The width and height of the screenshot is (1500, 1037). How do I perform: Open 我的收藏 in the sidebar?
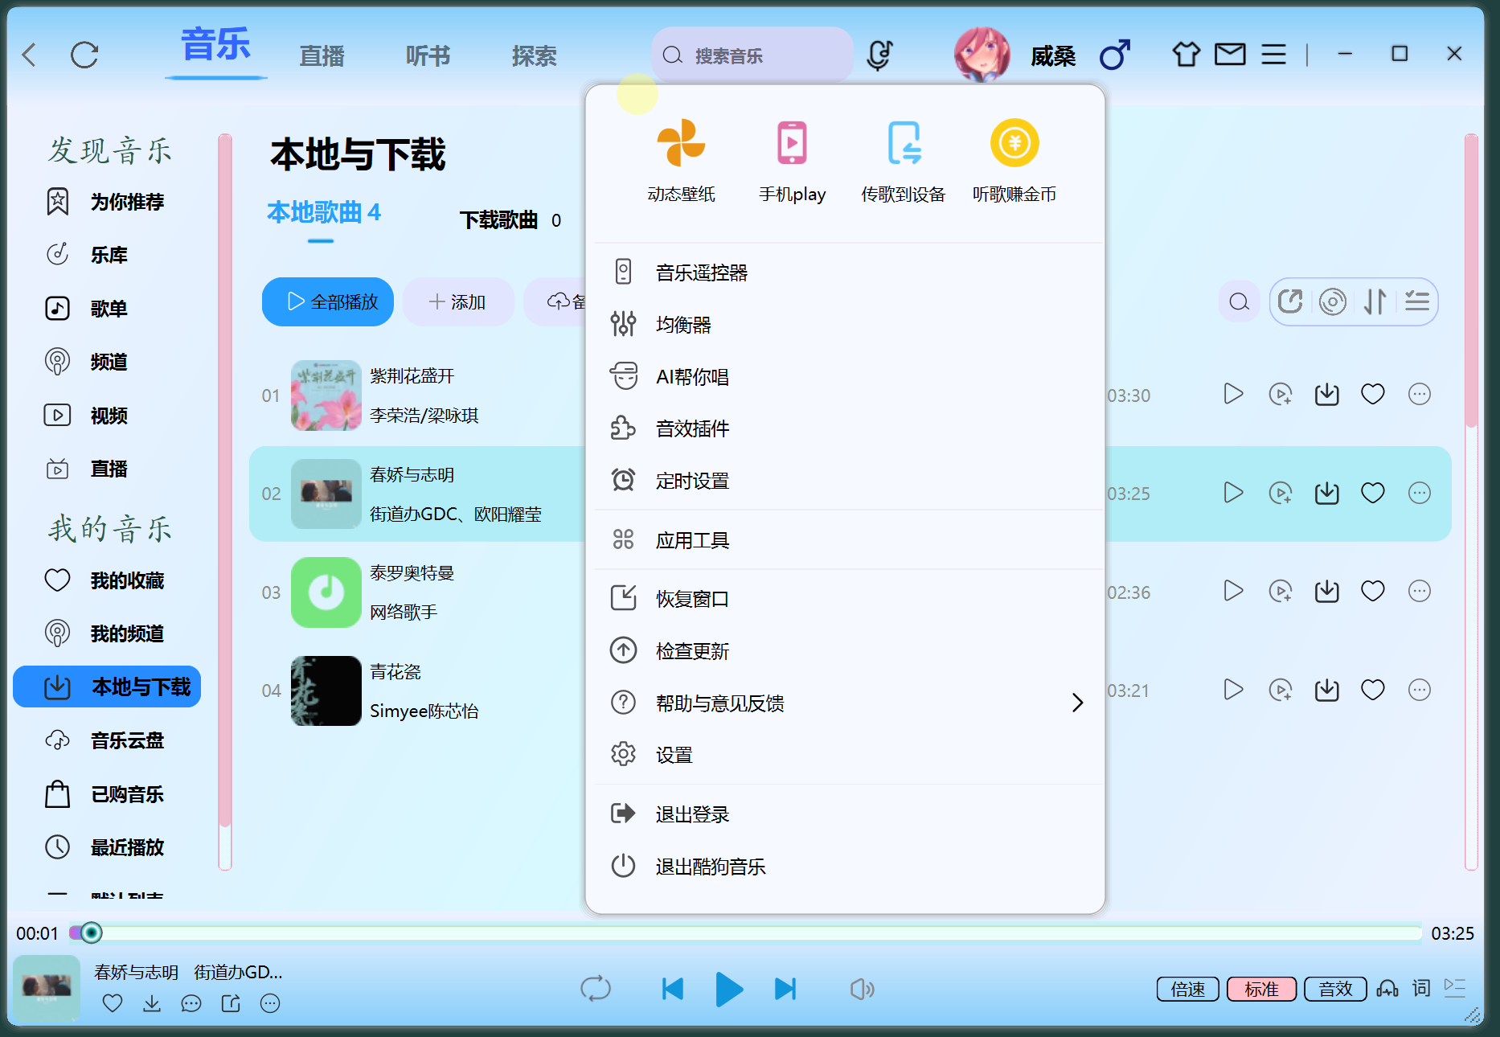coord(105,580)
